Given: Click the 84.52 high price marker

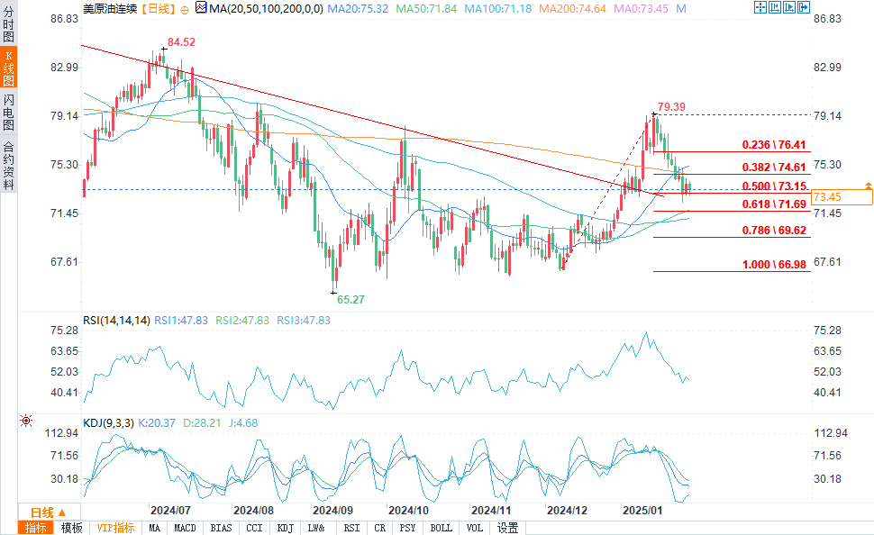Looking at the screenshot, I should pos(181,42).
